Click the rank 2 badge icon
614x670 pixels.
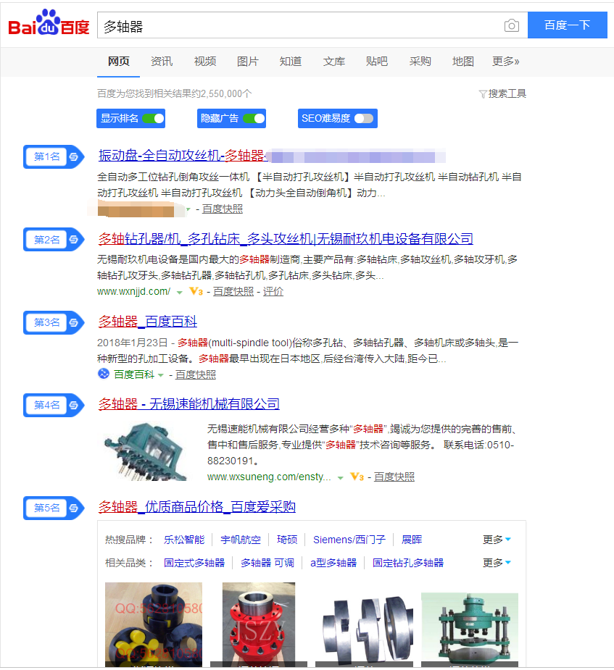point(53,240)
